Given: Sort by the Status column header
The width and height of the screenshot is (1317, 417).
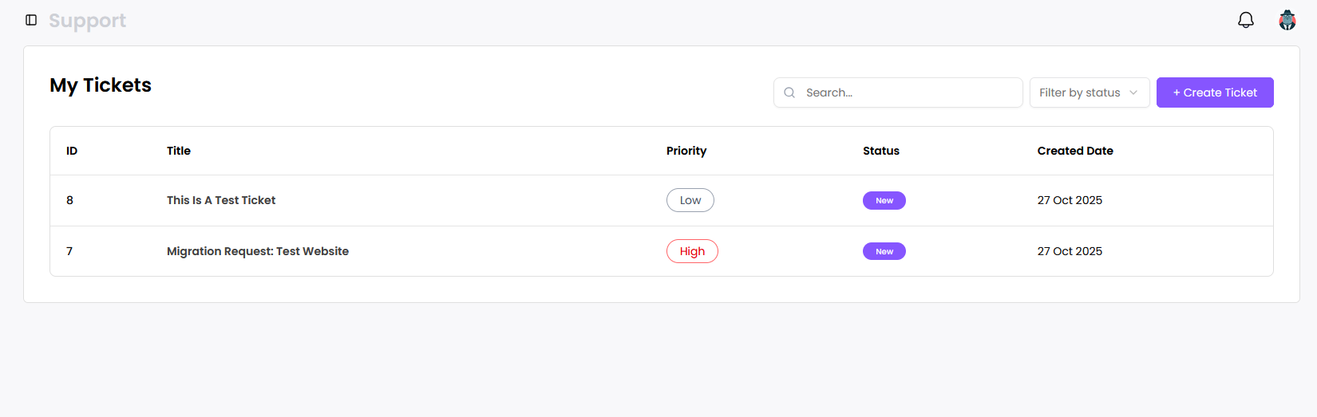Looking at the screenshot, I should [x=881, y=151].
